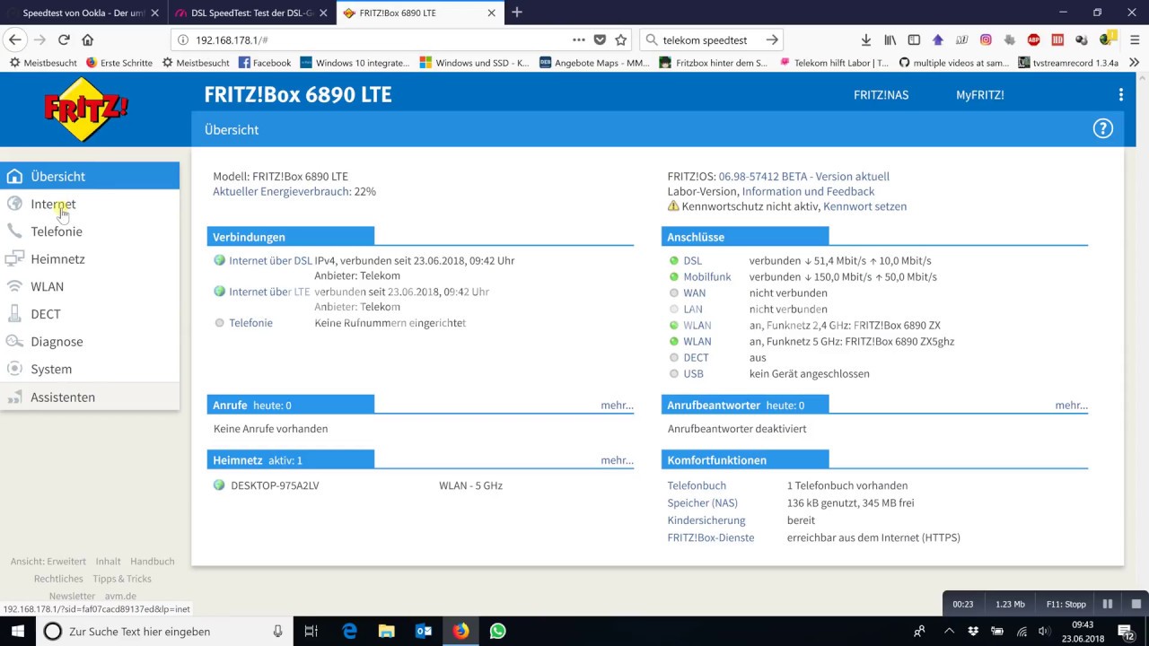Open the Firefox library icon
Screen dimensions: 1149x646
(890, 39)
